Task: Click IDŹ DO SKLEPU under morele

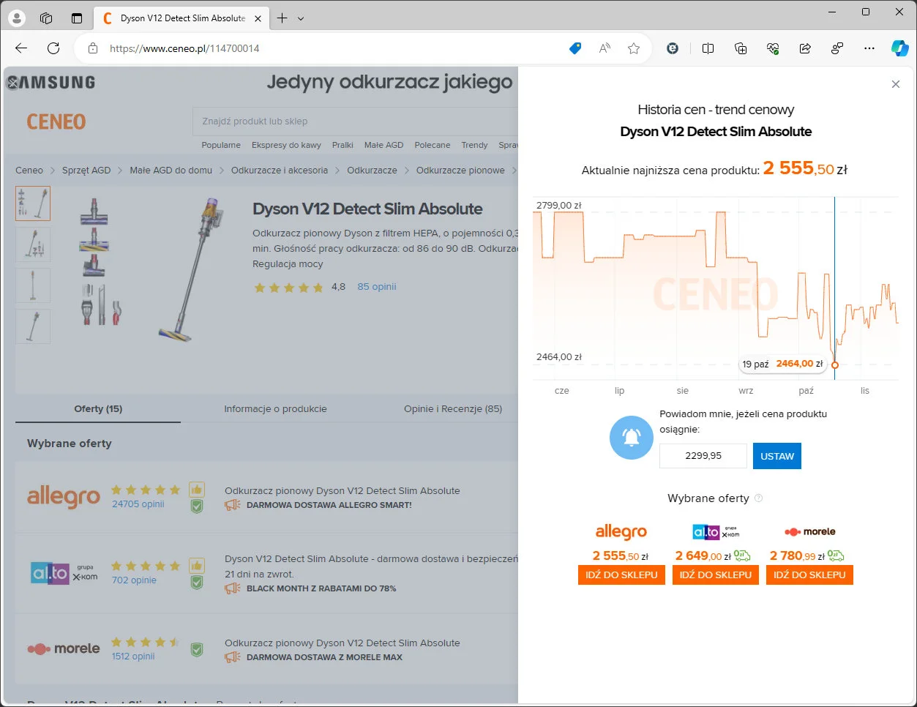Action: coord(809,575)
